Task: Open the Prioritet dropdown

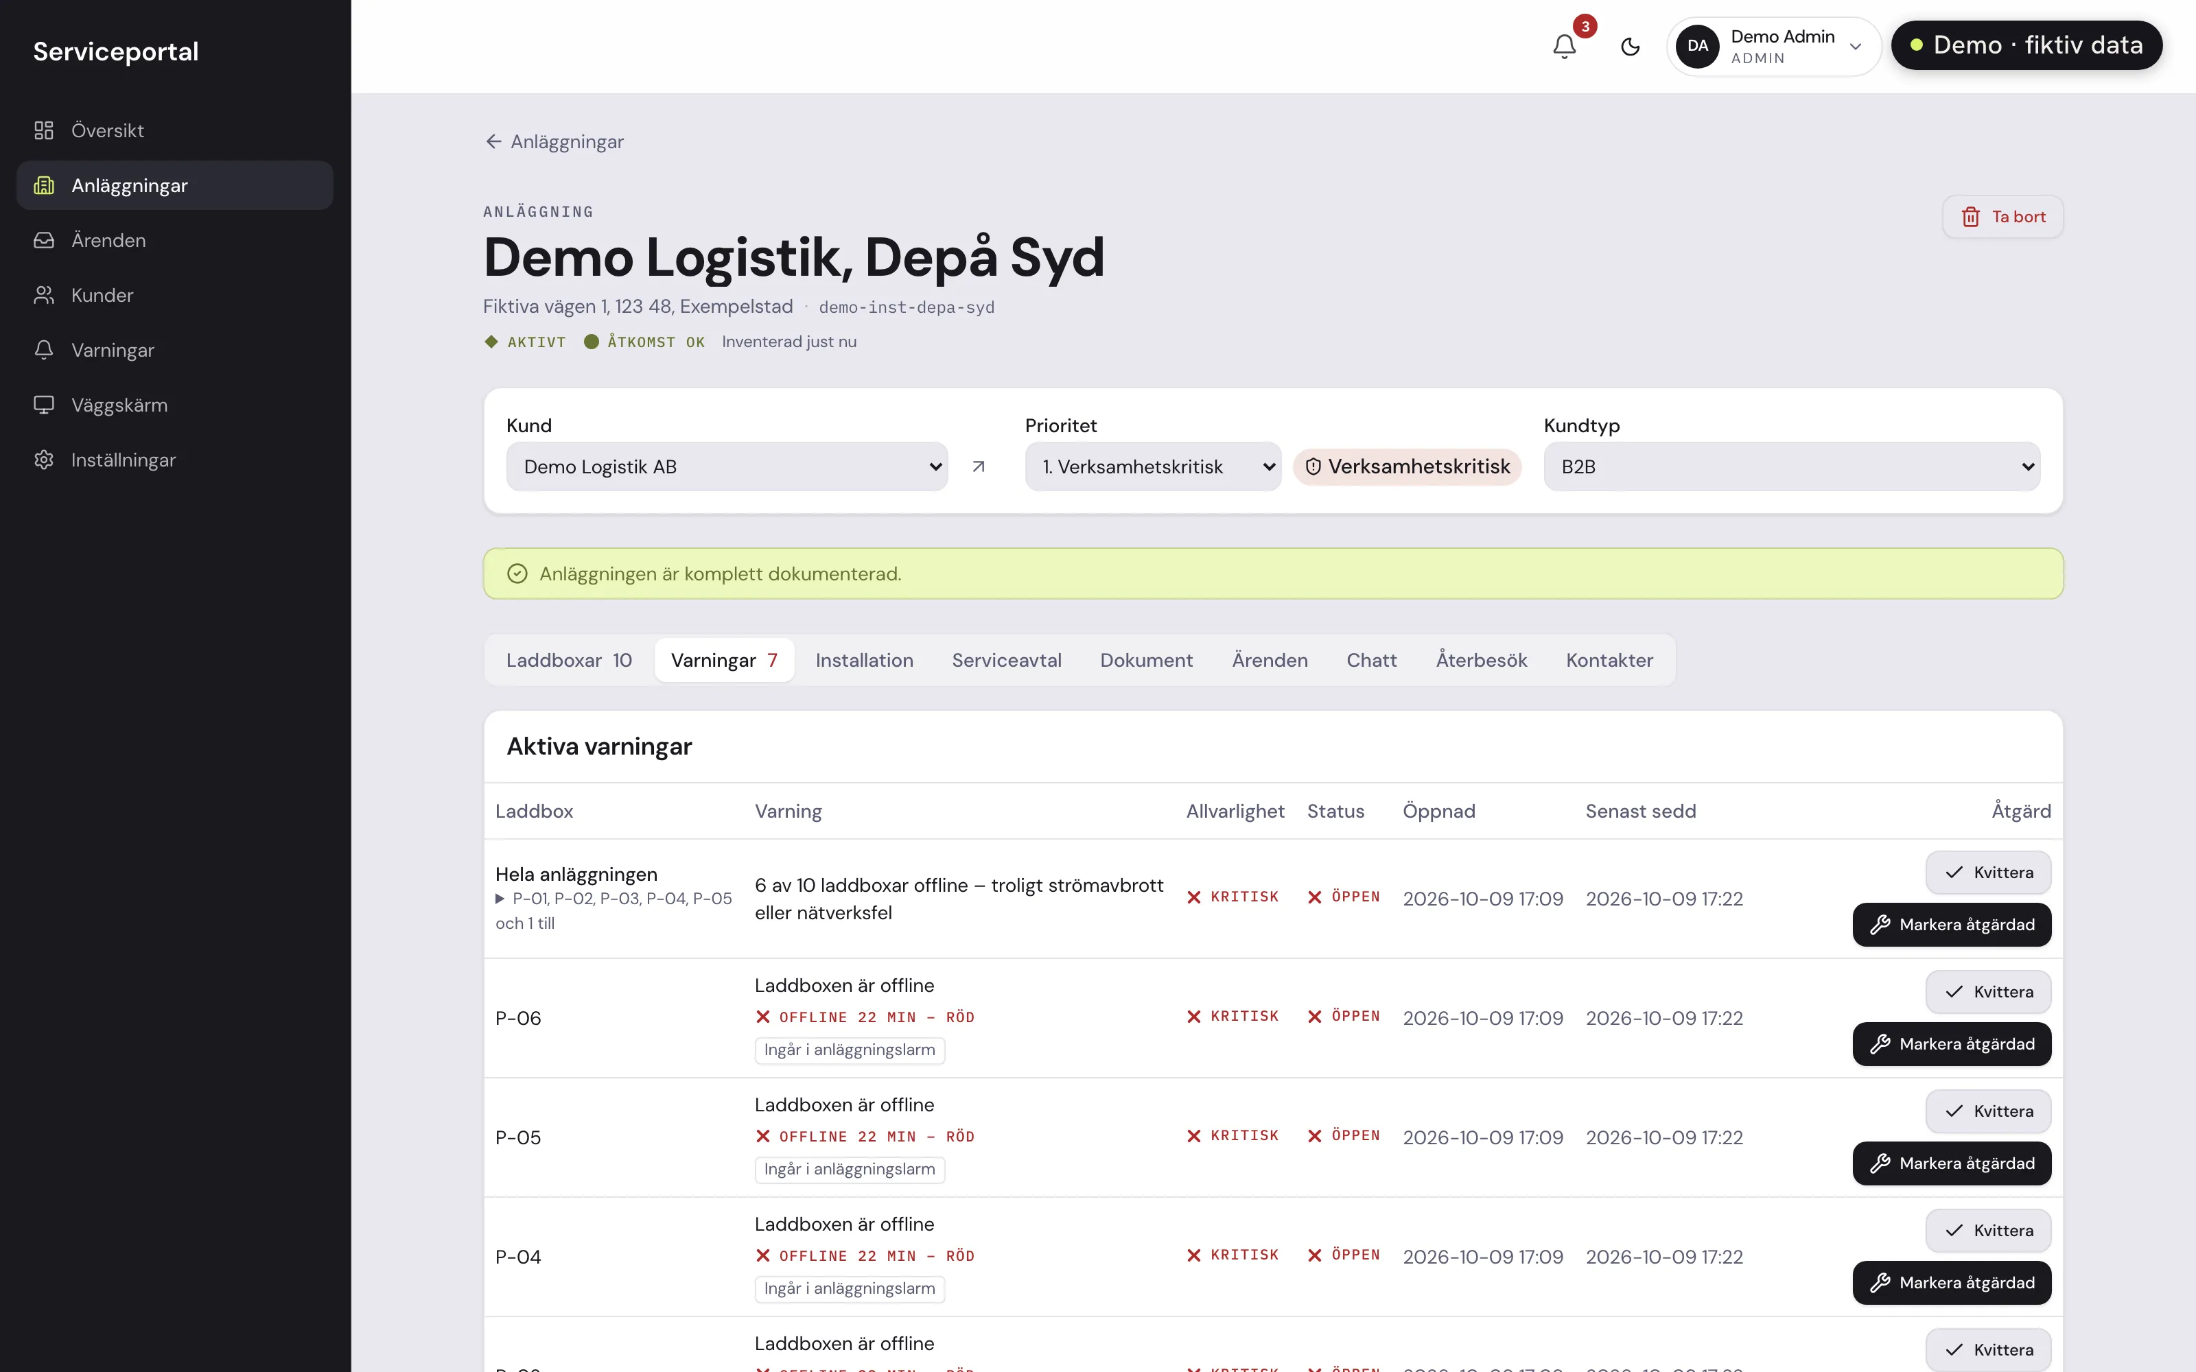Action: tap(1152, 466)
